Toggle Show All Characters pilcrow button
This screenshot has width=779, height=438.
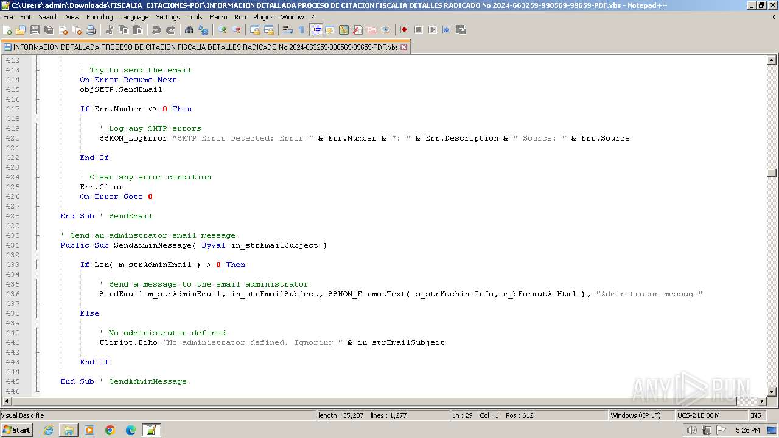[x=302, y=30]
